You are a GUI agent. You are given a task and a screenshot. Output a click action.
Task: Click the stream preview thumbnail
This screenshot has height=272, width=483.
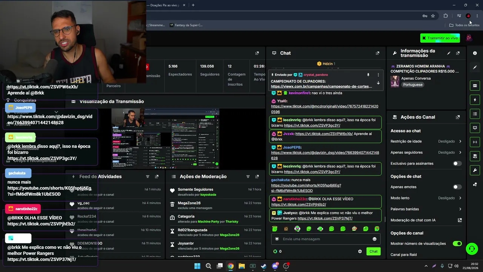pyautogui.click(x=165, y=139)
